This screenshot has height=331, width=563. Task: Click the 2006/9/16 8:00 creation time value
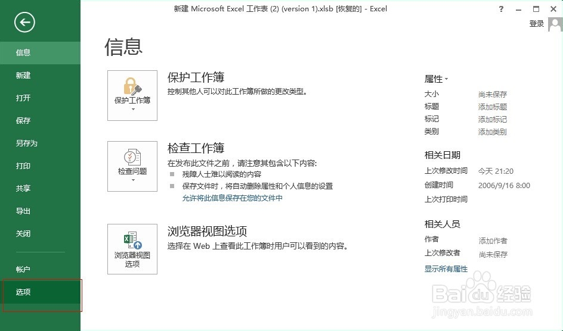pyautogui.click(x=504, y=186)
